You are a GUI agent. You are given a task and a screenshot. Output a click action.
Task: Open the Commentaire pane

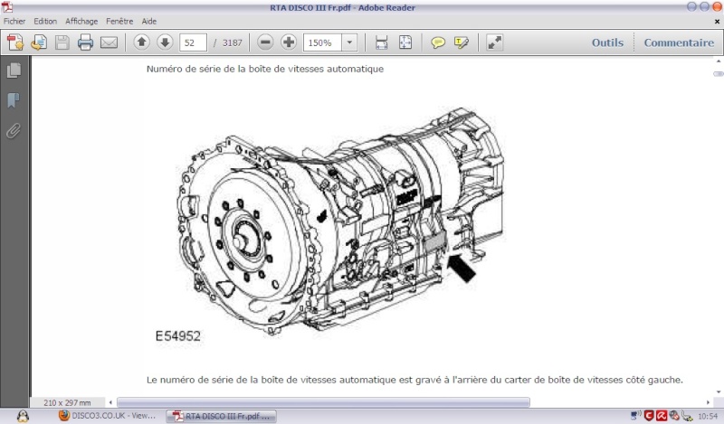pyautogui.click(x=679, y=42)
